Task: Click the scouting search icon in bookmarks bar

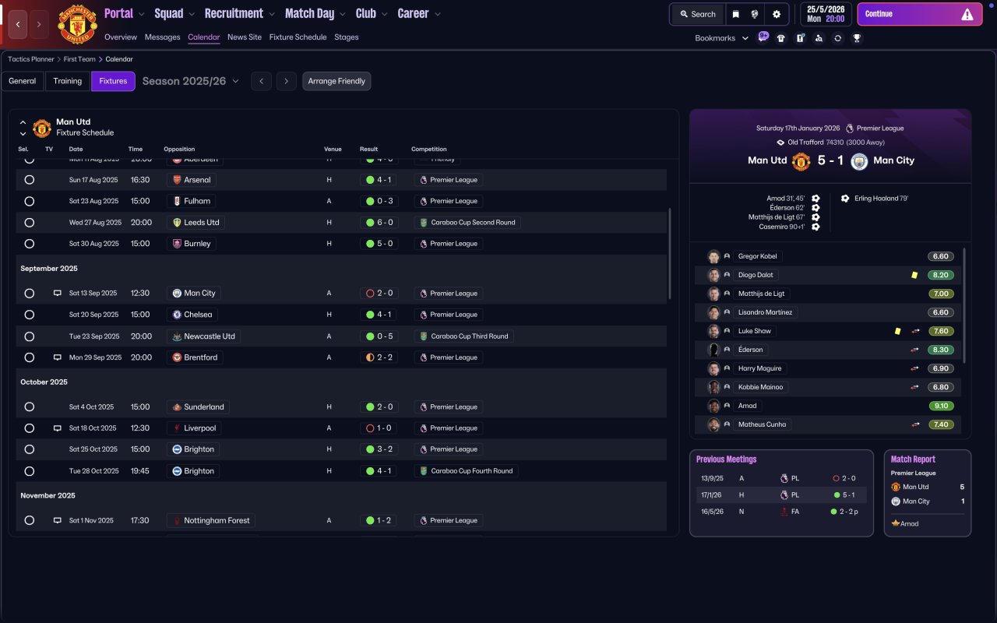Action: coord(819,38)
